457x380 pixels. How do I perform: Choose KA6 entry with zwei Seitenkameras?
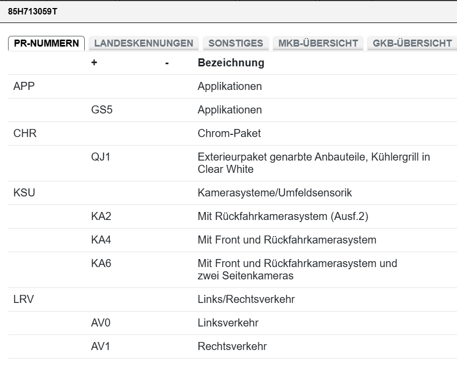click(x=233, y=270)
